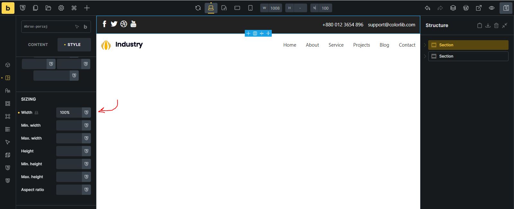
Task: Click the Contact nav link
Action: click(407, 45)
